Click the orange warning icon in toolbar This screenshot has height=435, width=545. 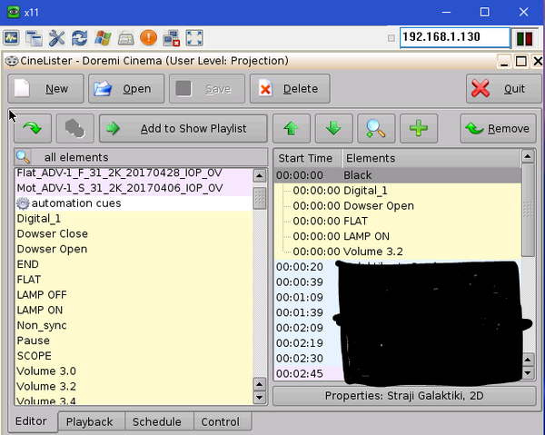tap(148, 38)
